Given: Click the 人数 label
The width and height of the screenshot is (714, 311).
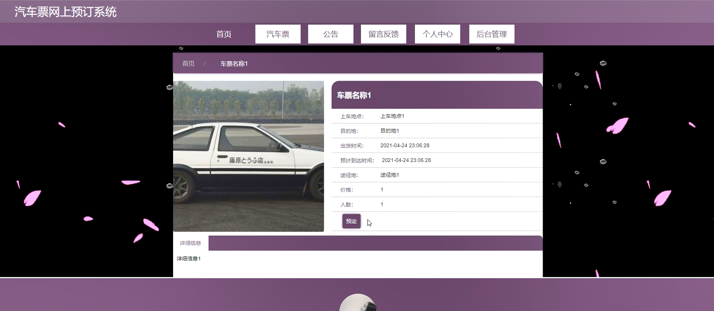Looking at the screenshot, I should click(347, 205).
